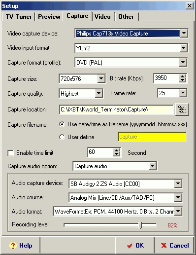Open Capture size dropdown
Image resolution: width=196 pixels, height=255 pixels.
point(101,78)
